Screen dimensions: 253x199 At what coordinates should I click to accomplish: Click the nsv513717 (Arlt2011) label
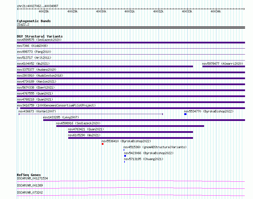click(34, 58)
